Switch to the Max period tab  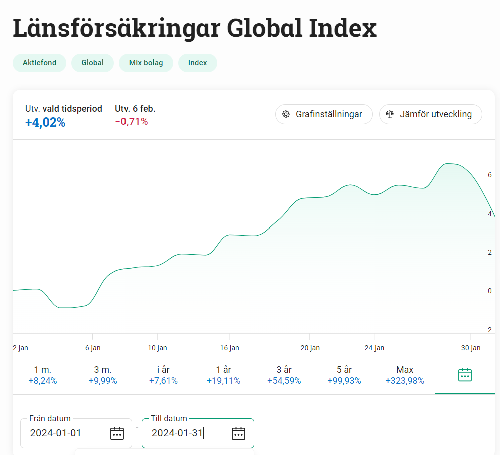click(405, 375)
